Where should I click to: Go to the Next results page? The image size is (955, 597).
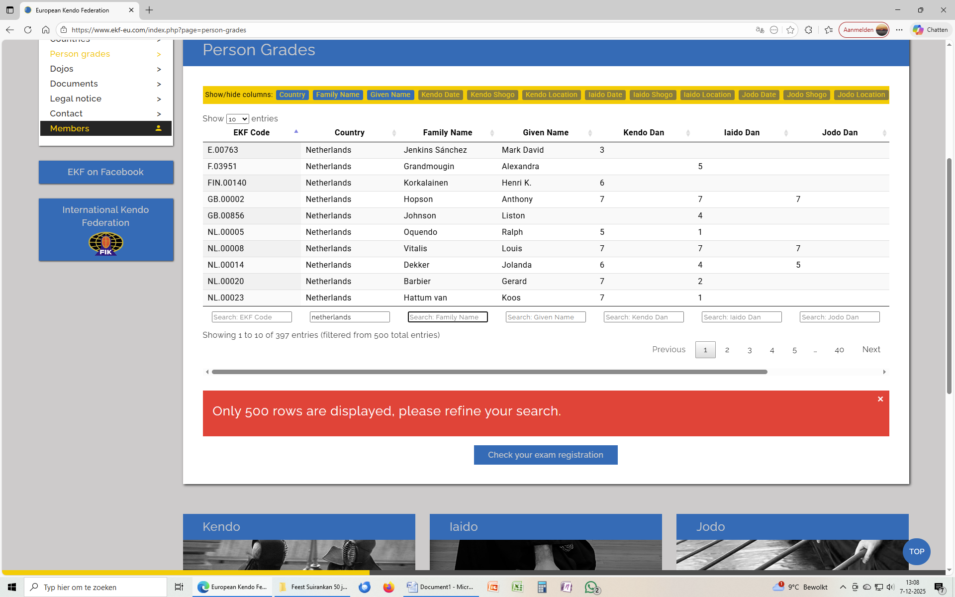point(871,349)
